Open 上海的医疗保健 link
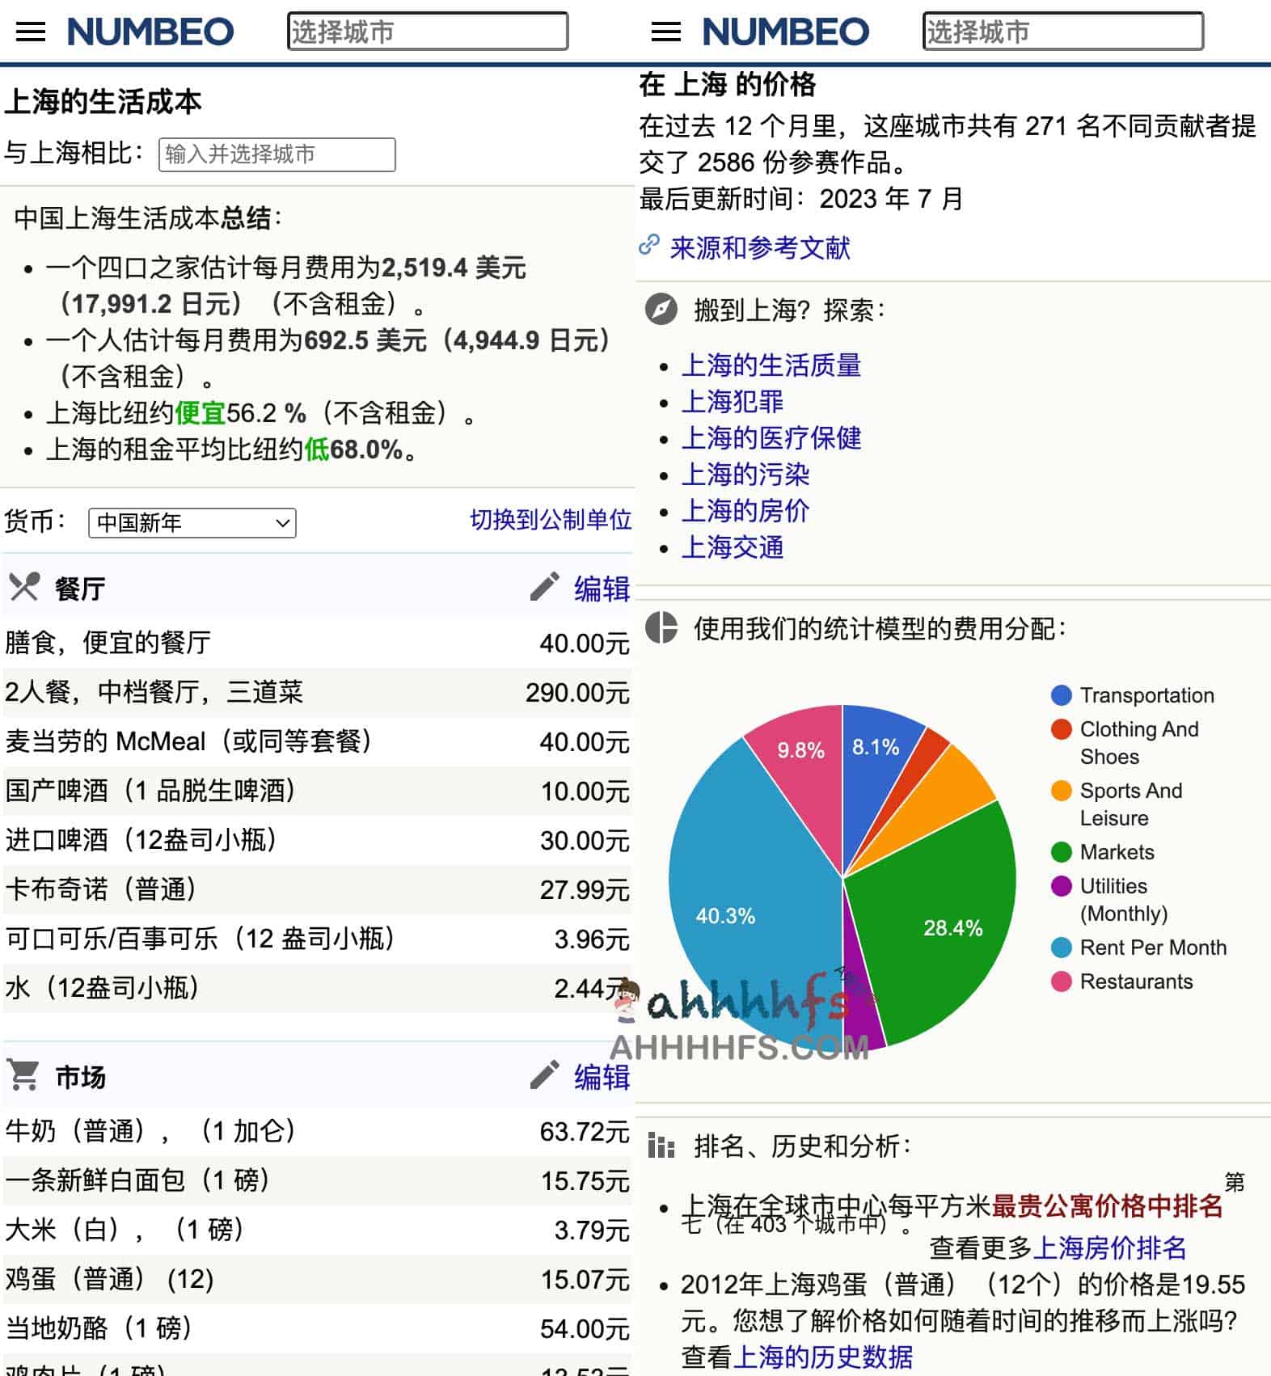 pos(771,438)
